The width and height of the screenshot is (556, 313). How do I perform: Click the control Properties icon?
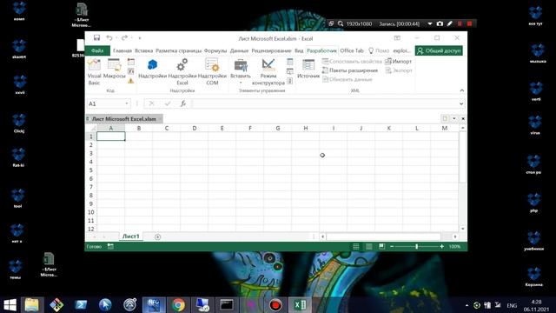click(289, 62)
